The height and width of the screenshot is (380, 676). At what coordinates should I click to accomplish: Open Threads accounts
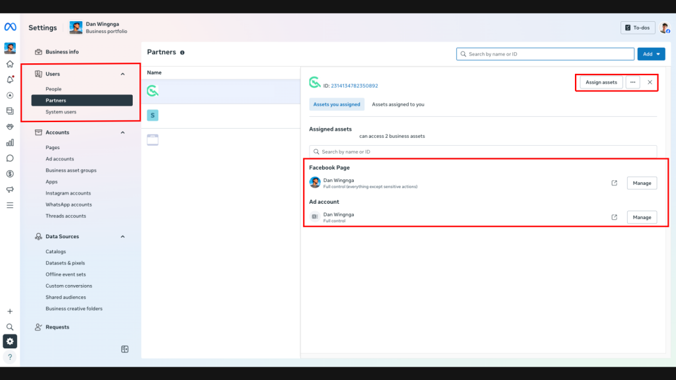(65, 216)
